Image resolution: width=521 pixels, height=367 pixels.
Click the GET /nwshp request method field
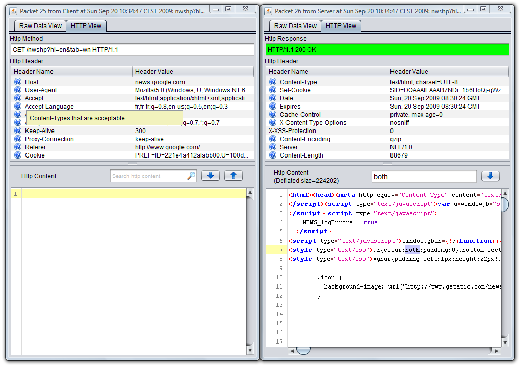(132, 50)
